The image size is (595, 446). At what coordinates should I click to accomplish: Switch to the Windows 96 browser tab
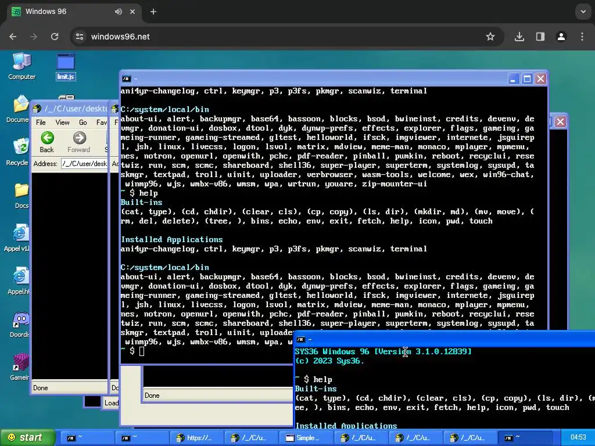[x=74, y=12]
